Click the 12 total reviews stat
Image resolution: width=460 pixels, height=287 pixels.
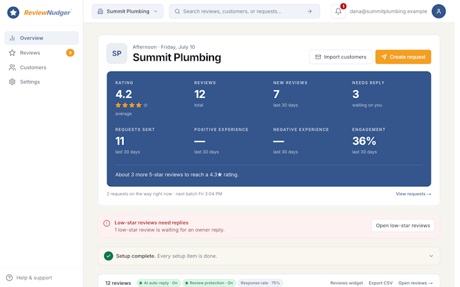point(200,94)
